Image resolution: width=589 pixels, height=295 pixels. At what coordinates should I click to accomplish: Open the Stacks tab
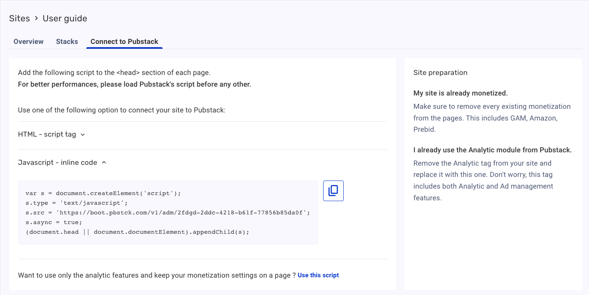(x=67, y=42)
